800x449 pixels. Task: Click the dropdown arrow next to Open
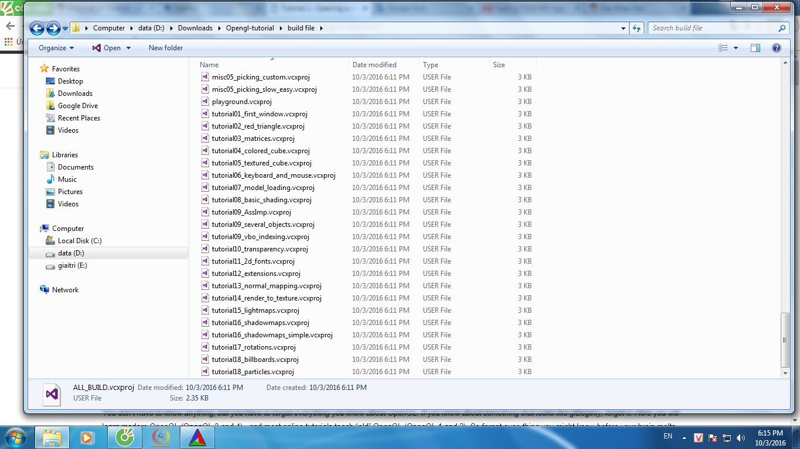coord(129,48)
